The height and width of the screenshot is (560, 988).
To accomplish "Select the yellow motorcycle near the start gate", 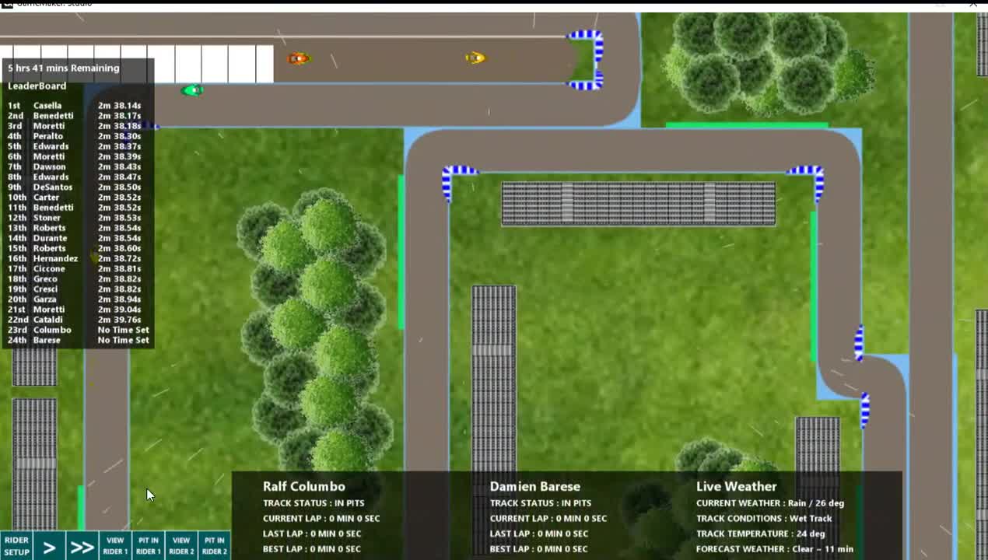I will tap(475, 58).
